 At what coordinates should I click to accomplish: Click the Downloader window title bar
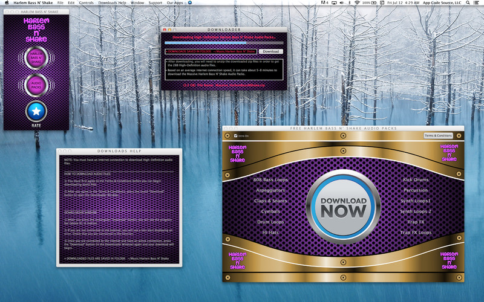tap(224, 30)
